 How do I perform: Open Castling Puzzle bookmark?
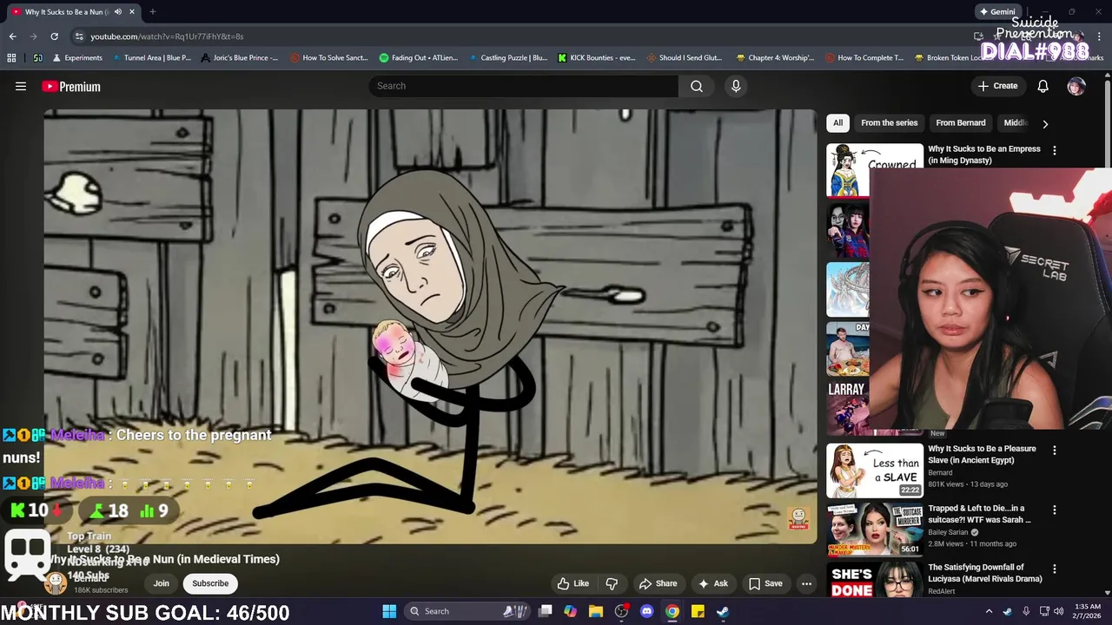(x=507, y=58)
